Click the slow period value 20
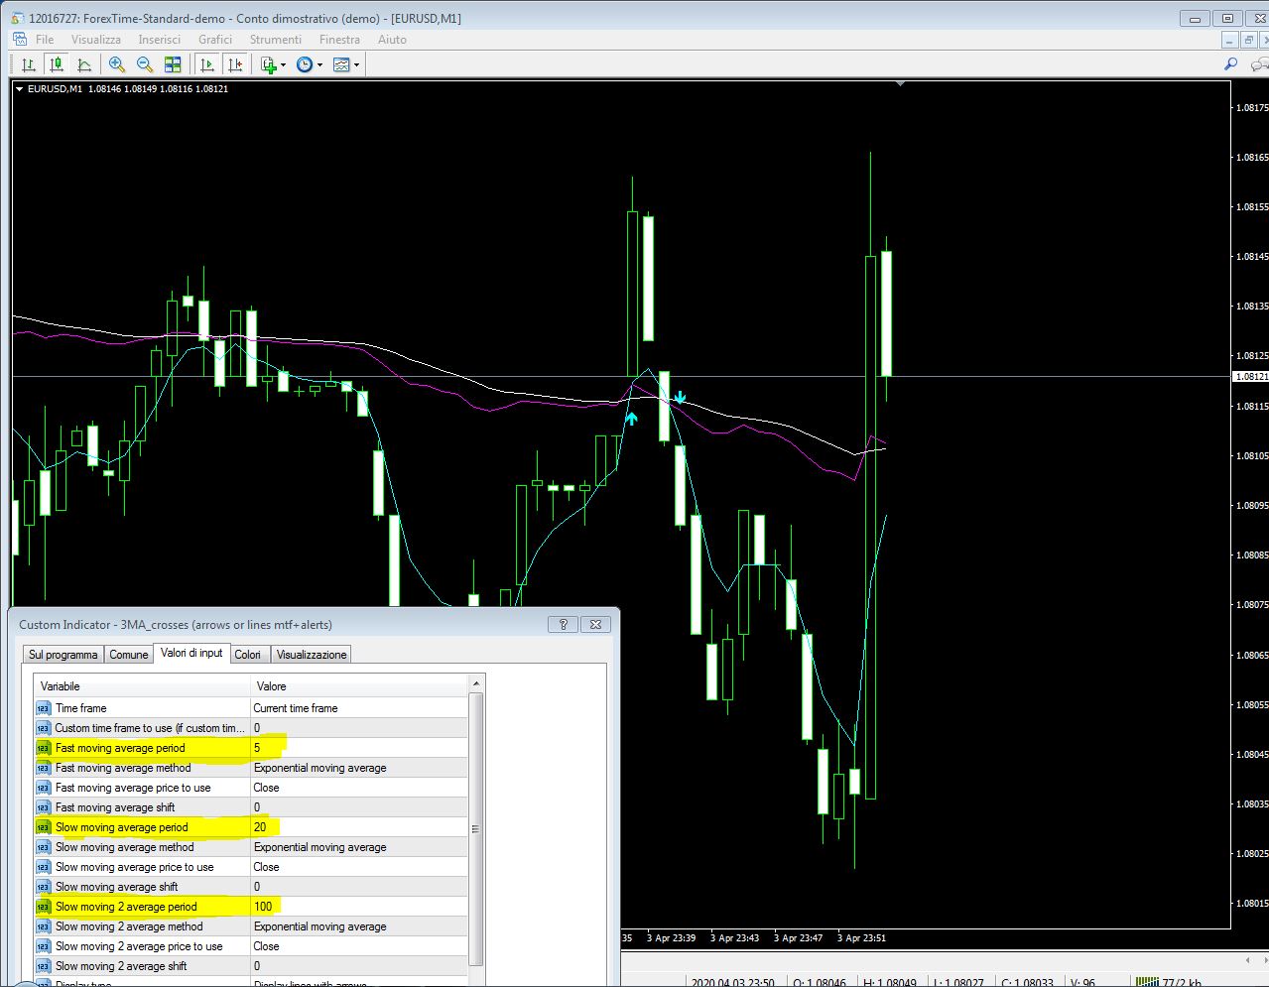The image size is (1269, 987). coord(260,827)
